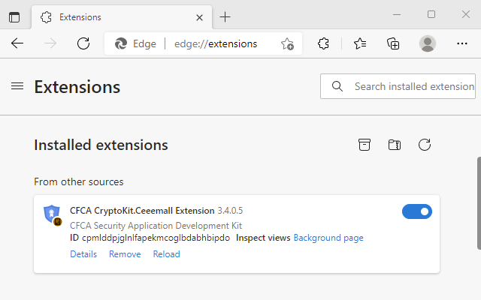Disable the CFCA CryptoKit extension toggle
481x300 pixels.
[x=417, y=211]
